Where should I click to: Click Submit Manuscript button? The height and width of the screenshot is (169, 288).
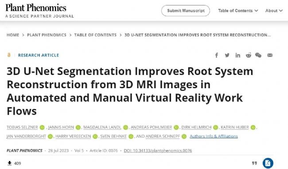pos(186,11)
